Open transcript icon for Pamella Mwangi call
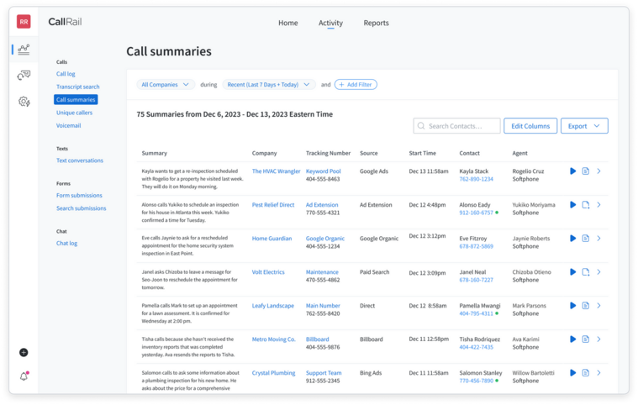This screenshot has height=405, width=638. pyautogui.click(x=586, y=306)
